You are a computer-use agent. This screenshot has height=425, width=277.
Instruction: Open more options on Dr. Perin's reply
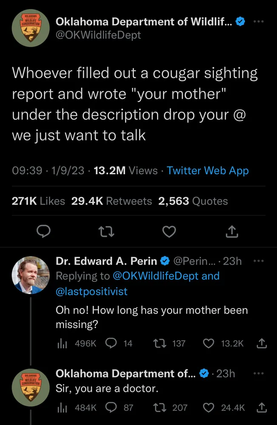pos(258,261)
